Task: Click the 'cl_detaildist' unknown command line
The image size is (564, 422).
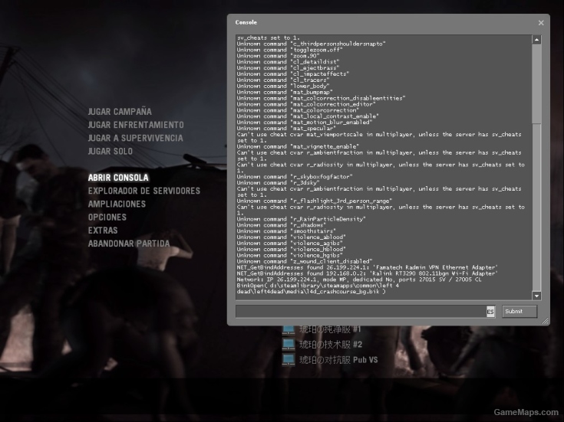Action: pos(288,62)
